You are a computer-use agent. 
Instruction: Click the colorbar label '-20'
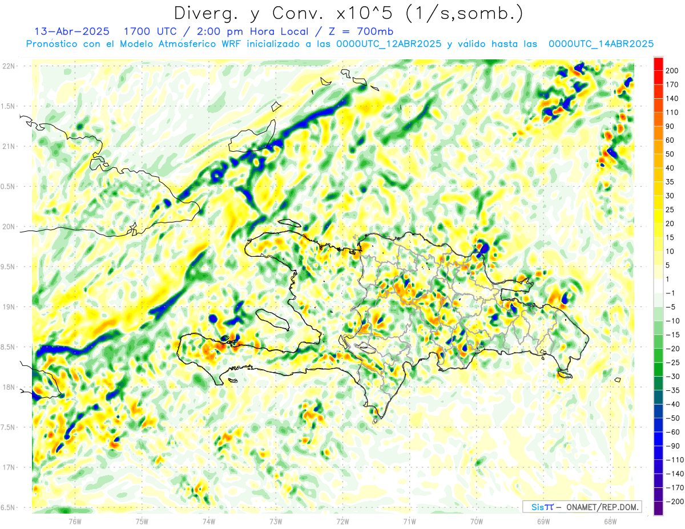674,349
